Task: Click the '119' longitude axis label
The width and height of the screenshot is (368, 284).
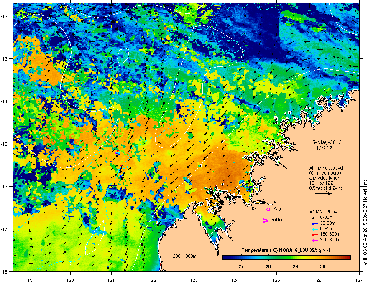Action: click(29, 280)
